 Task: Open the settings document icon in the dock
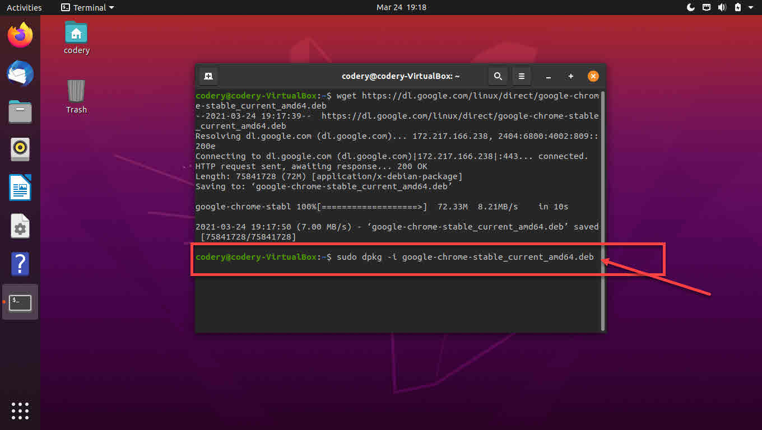point(20,226)
